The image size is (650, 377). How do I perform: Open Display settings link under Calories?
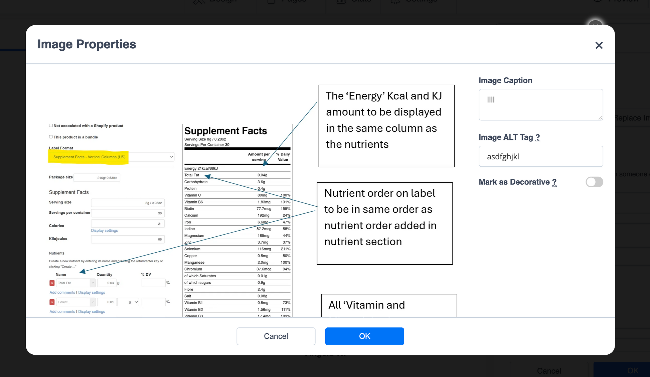pyautogui.click(x=104, y=230)
